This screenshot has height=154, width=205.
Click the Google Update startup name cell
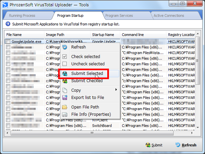click(104, 42)
